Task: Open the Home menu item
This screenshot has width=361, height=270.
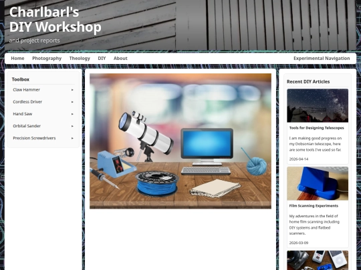Action: [17, 58]
